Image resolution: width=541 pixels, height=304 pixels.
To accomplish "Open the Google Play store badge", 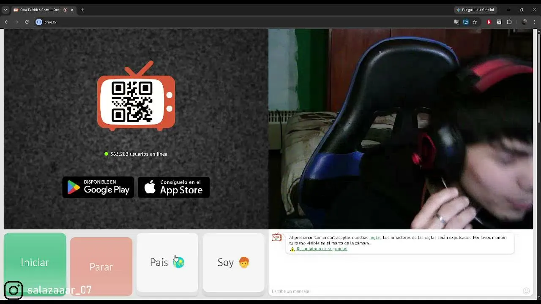I will tap(98, 187).
